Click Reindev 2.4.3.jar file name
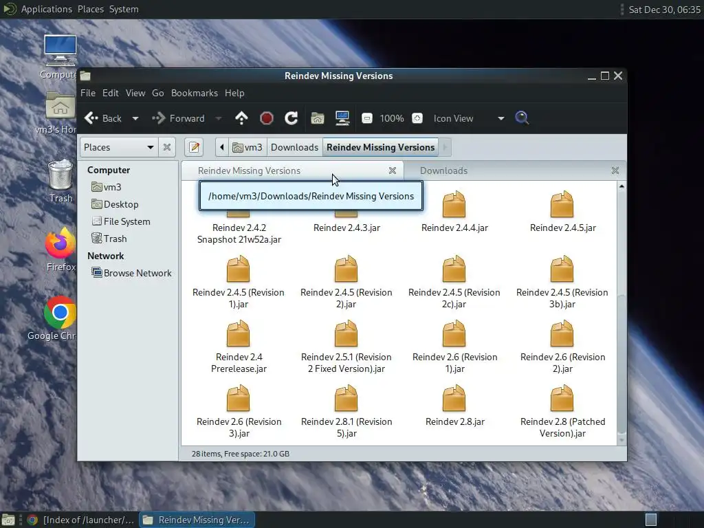 [x=346, y=228]
